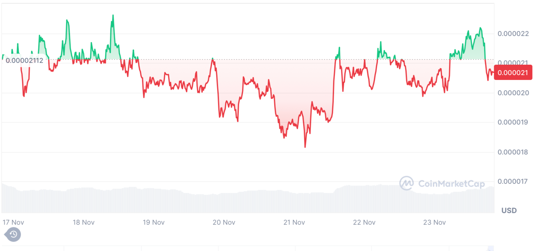Viewport: 535px width, 251px height.
Task: Select the 22 Nov date label
Action: [x=364, y=222]
